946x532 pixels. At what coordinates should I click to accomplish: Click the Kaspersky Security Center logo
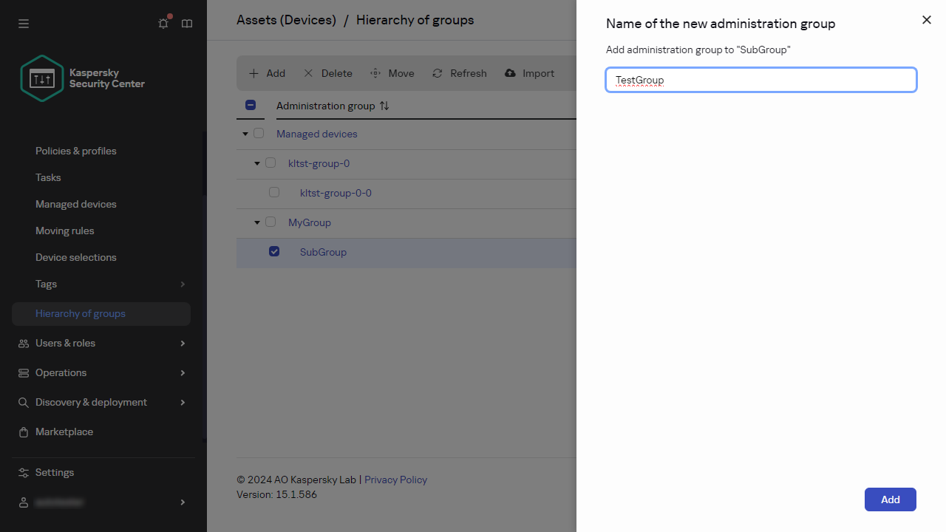83,78
